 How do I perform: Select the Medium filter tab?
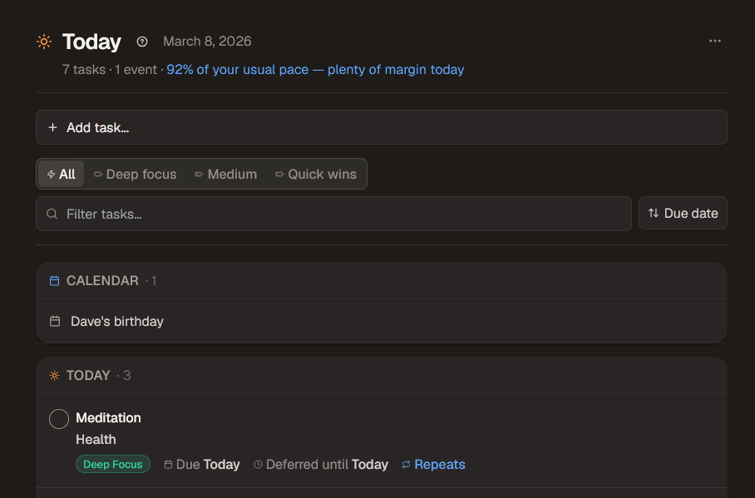click(225, 174)
